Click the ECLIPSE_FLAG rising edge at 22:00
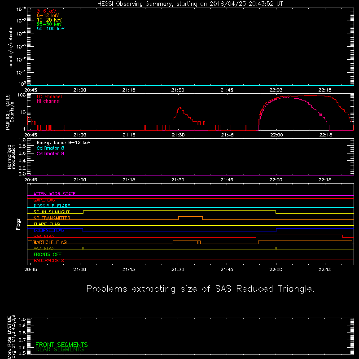The width and height of the screenshot is (359, 359). pos(276,230)
